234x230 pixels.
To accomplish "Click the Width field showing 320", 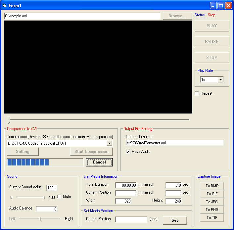I will point(123,201).
